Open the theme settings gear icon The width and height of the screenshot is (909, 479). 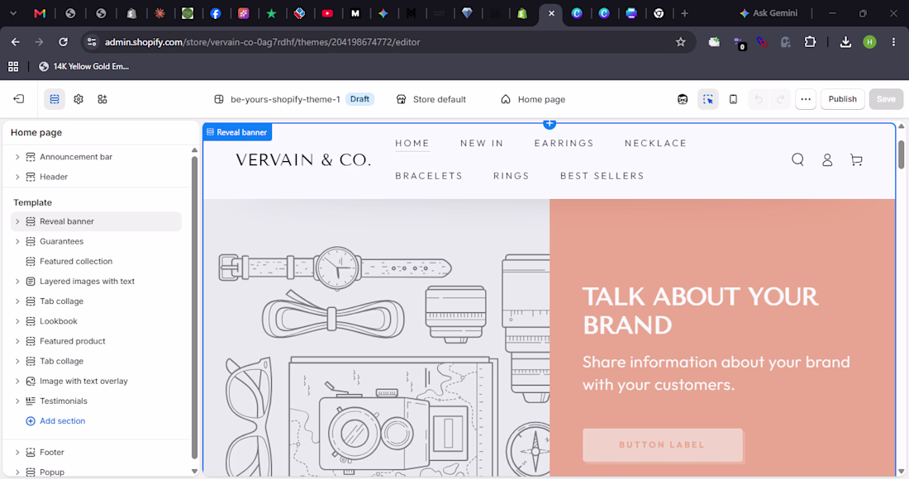[x=79, y=99]
